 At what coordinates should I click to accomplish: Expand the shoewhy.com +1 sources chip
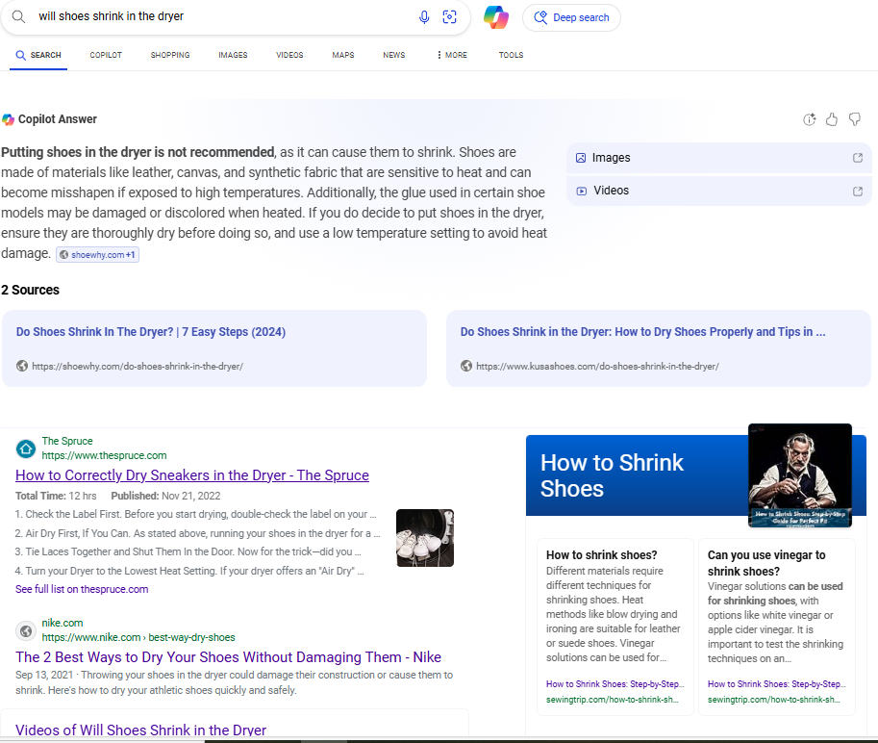[97, 255]
